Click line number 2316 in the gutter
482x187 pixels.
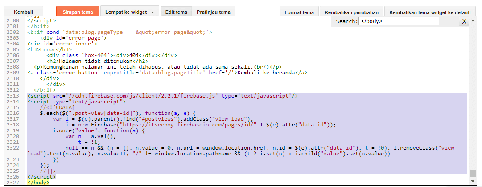[x=12, y=113]
